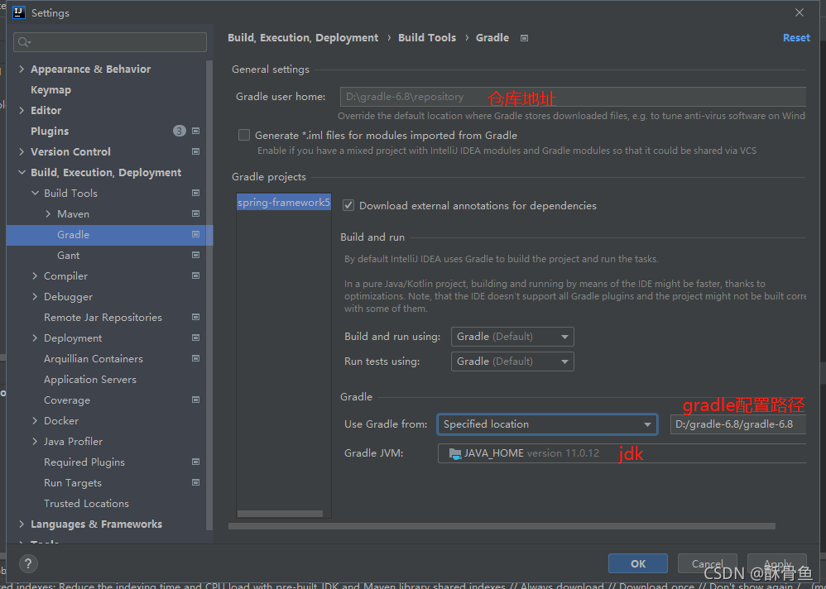The height and width of the screenshot is (589, 826).
Task: Select Arquillian Containers item
Action: coord(94,359)
